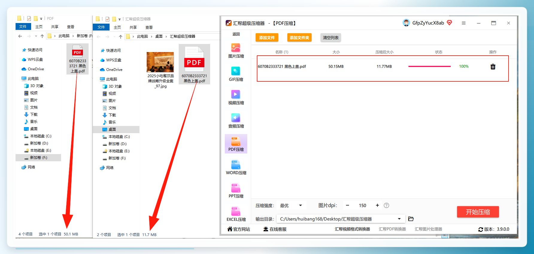Click 返回 to go back
Image resolution: width=534 pixels, height=254 pixels.
click(x=236, y=34)
